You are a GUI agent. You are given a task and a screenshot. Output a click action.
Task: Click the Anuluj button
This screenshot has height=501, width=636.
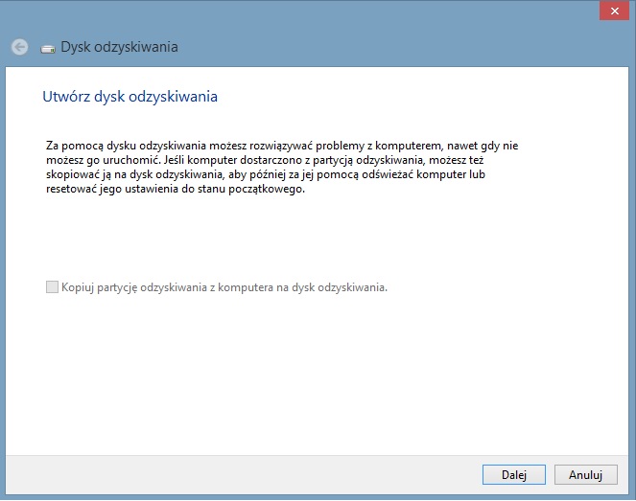[586, 474]
